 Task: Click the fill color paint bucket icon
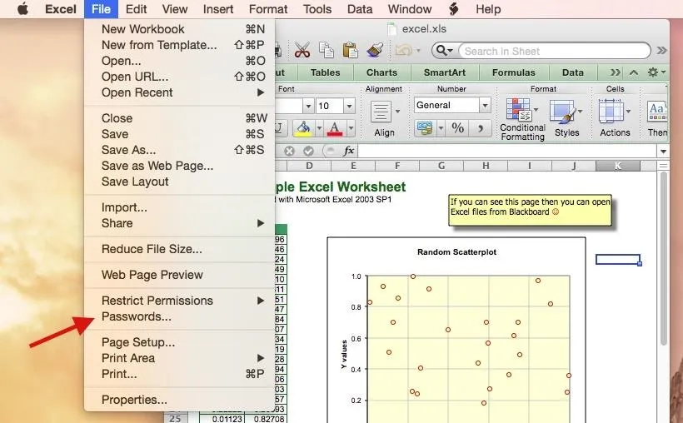coord(303,128)
